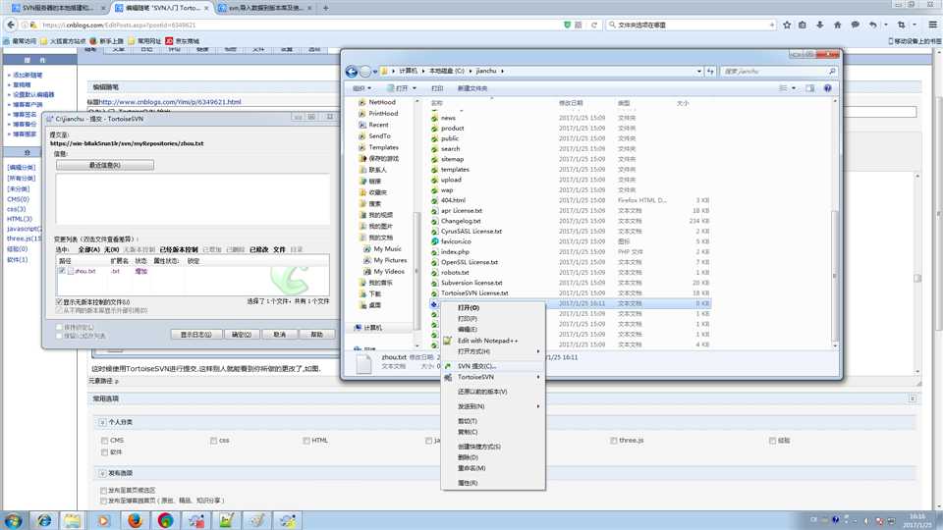The image size is (943, 530).
Task: Collapse the 个人分类 section expander
Action: [102, 422]
